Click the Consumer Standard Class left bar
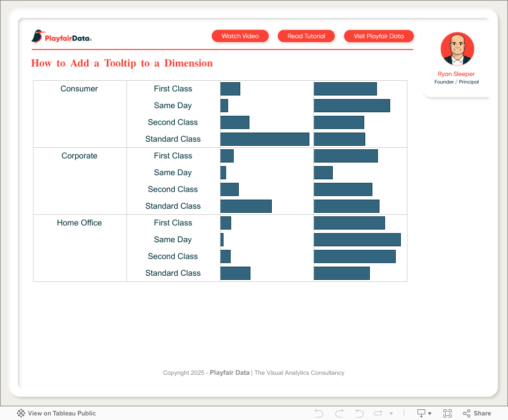 (x=265, y=139)
